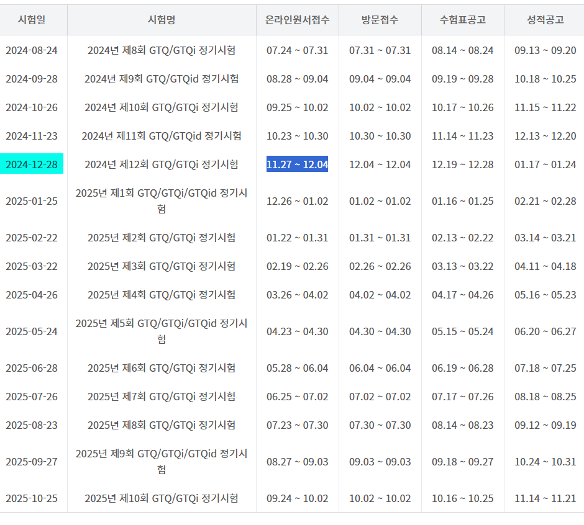Select exam date 2025-03-22
The image size is (584, 525).
pos(32,266)
